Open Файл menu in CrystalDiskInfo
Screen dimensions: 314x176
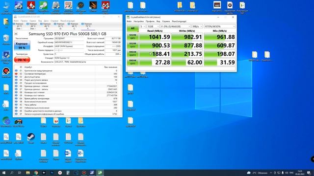click(16, 21)
